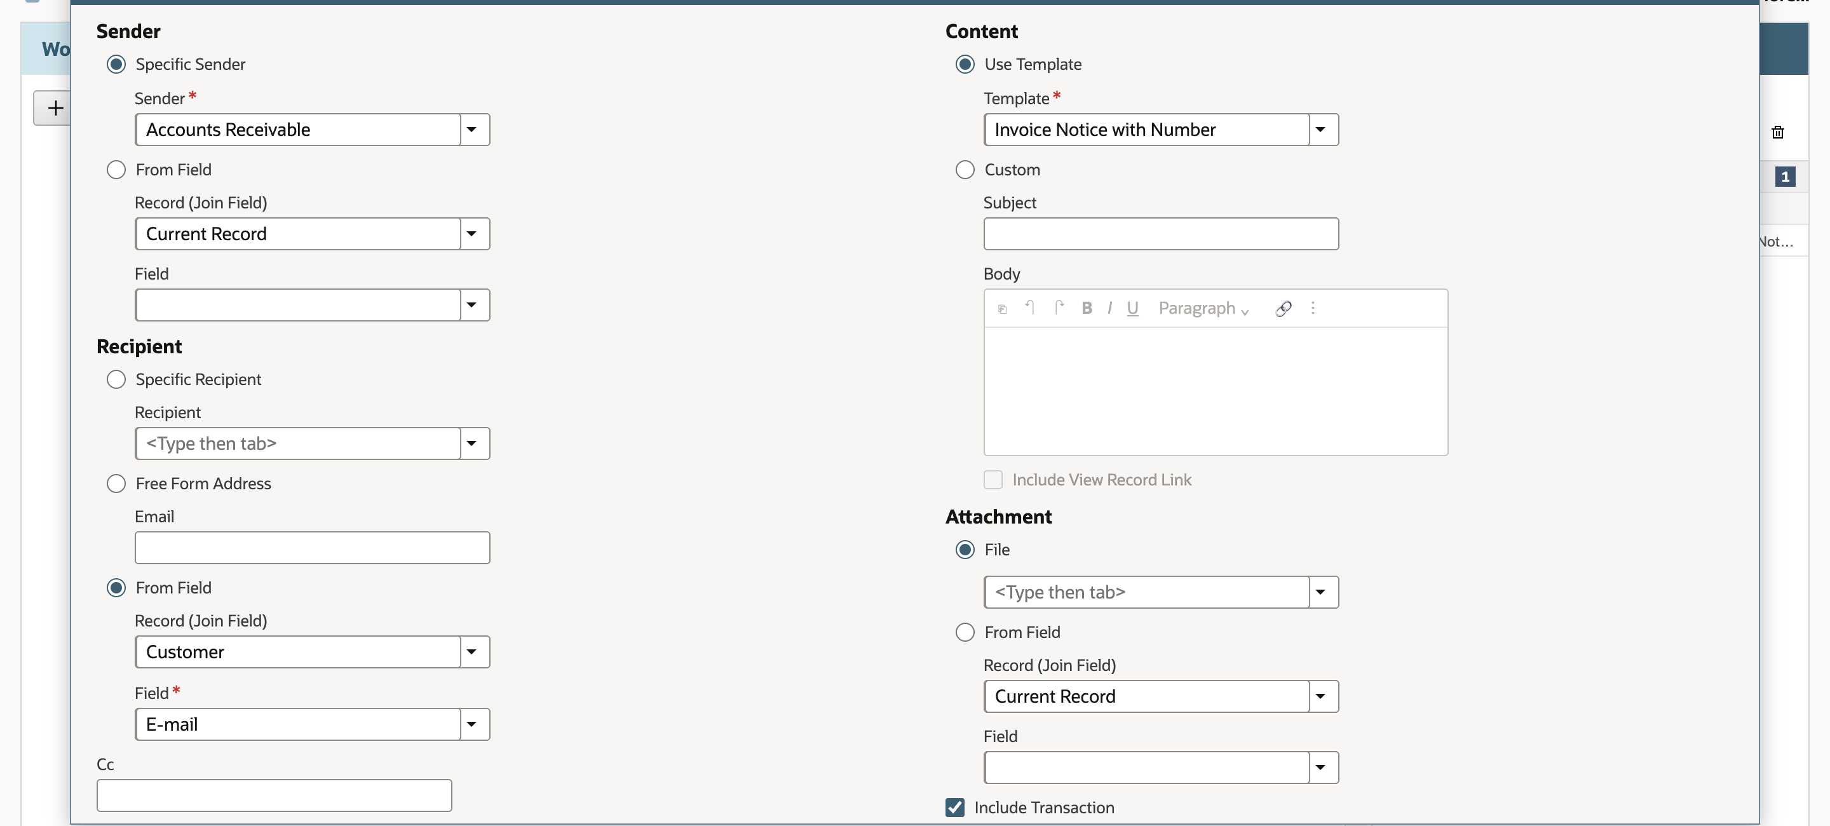Click the plus add button behind dialog

pyautogui.click(x=55, y=108)
